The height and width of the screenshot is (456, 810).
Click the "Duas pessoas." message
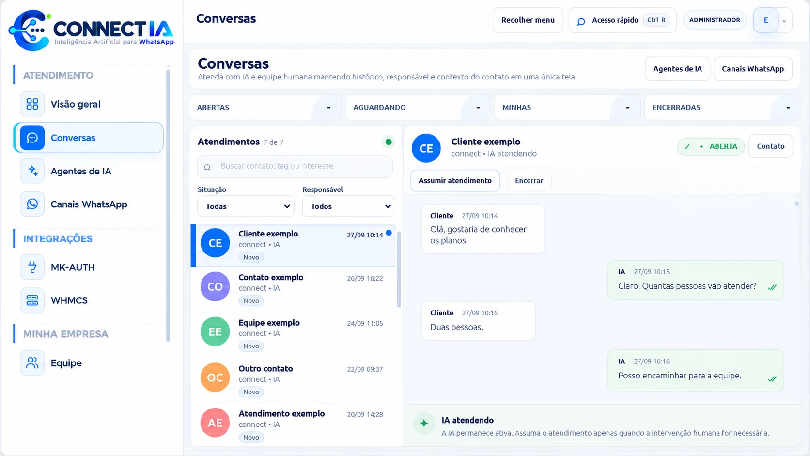pyautogui.click(x=478, y=321)
